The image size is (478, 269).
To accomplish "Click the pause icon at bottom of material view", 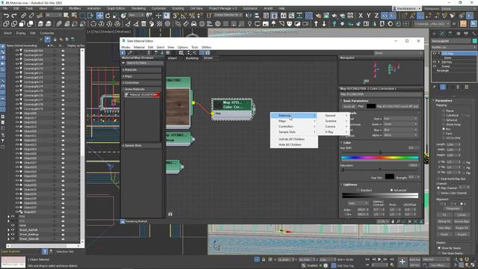I will tap(170, 214).
